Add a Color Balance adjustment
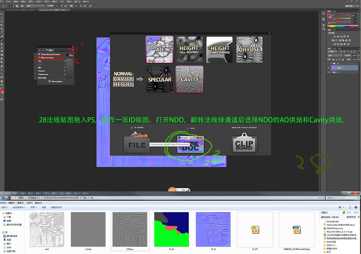Viewport: 361px width, 254px height. 336,40
